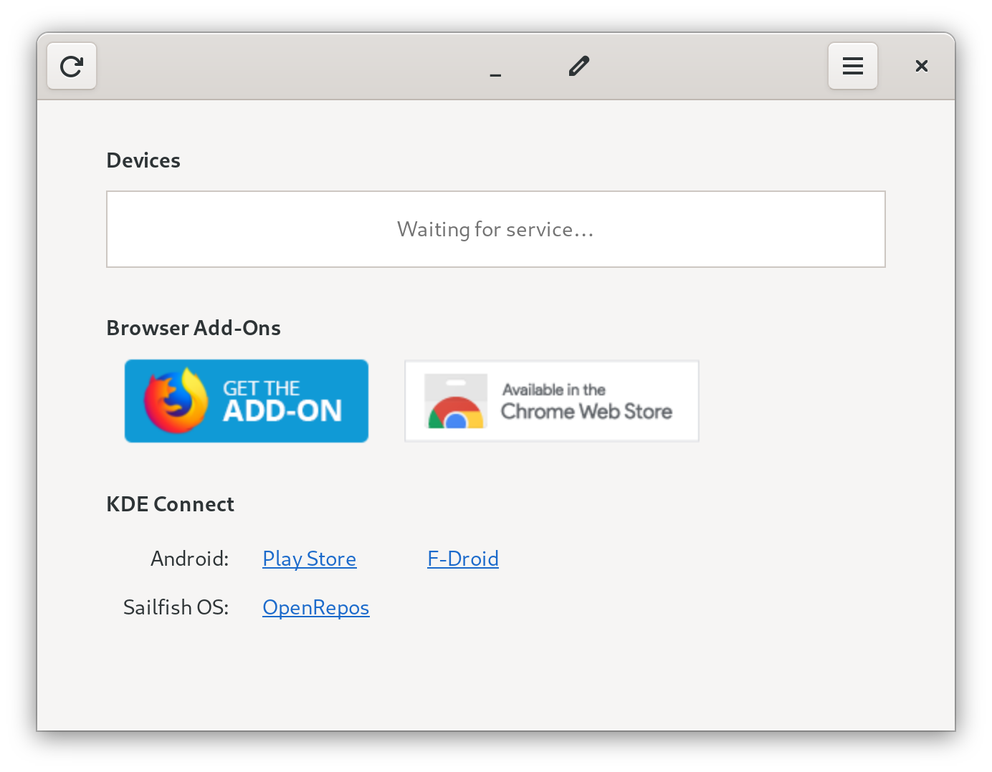Click the Sailfish OS: label
The image size is (992, 772).
tap(176, 607)
